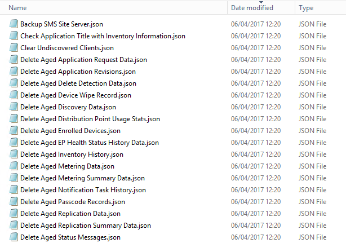Select Delete Aged Distribution Point Usage Stats.json

tap(90, 119)
